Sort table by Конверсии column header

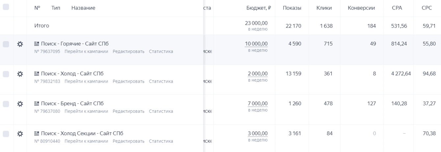[x=361, y=8]
